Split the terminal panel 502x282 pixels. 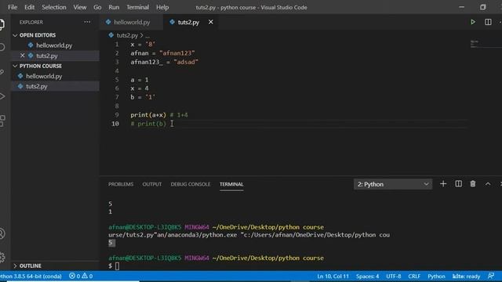click(458, 184)
